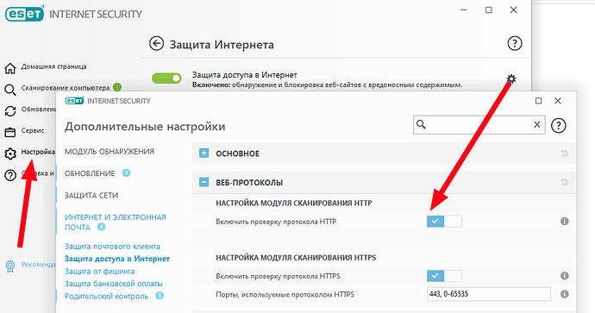Click the back arrow beside Защита Интернета
The height and width of the screenshot is (313, 595).
(x=156, y=43)
